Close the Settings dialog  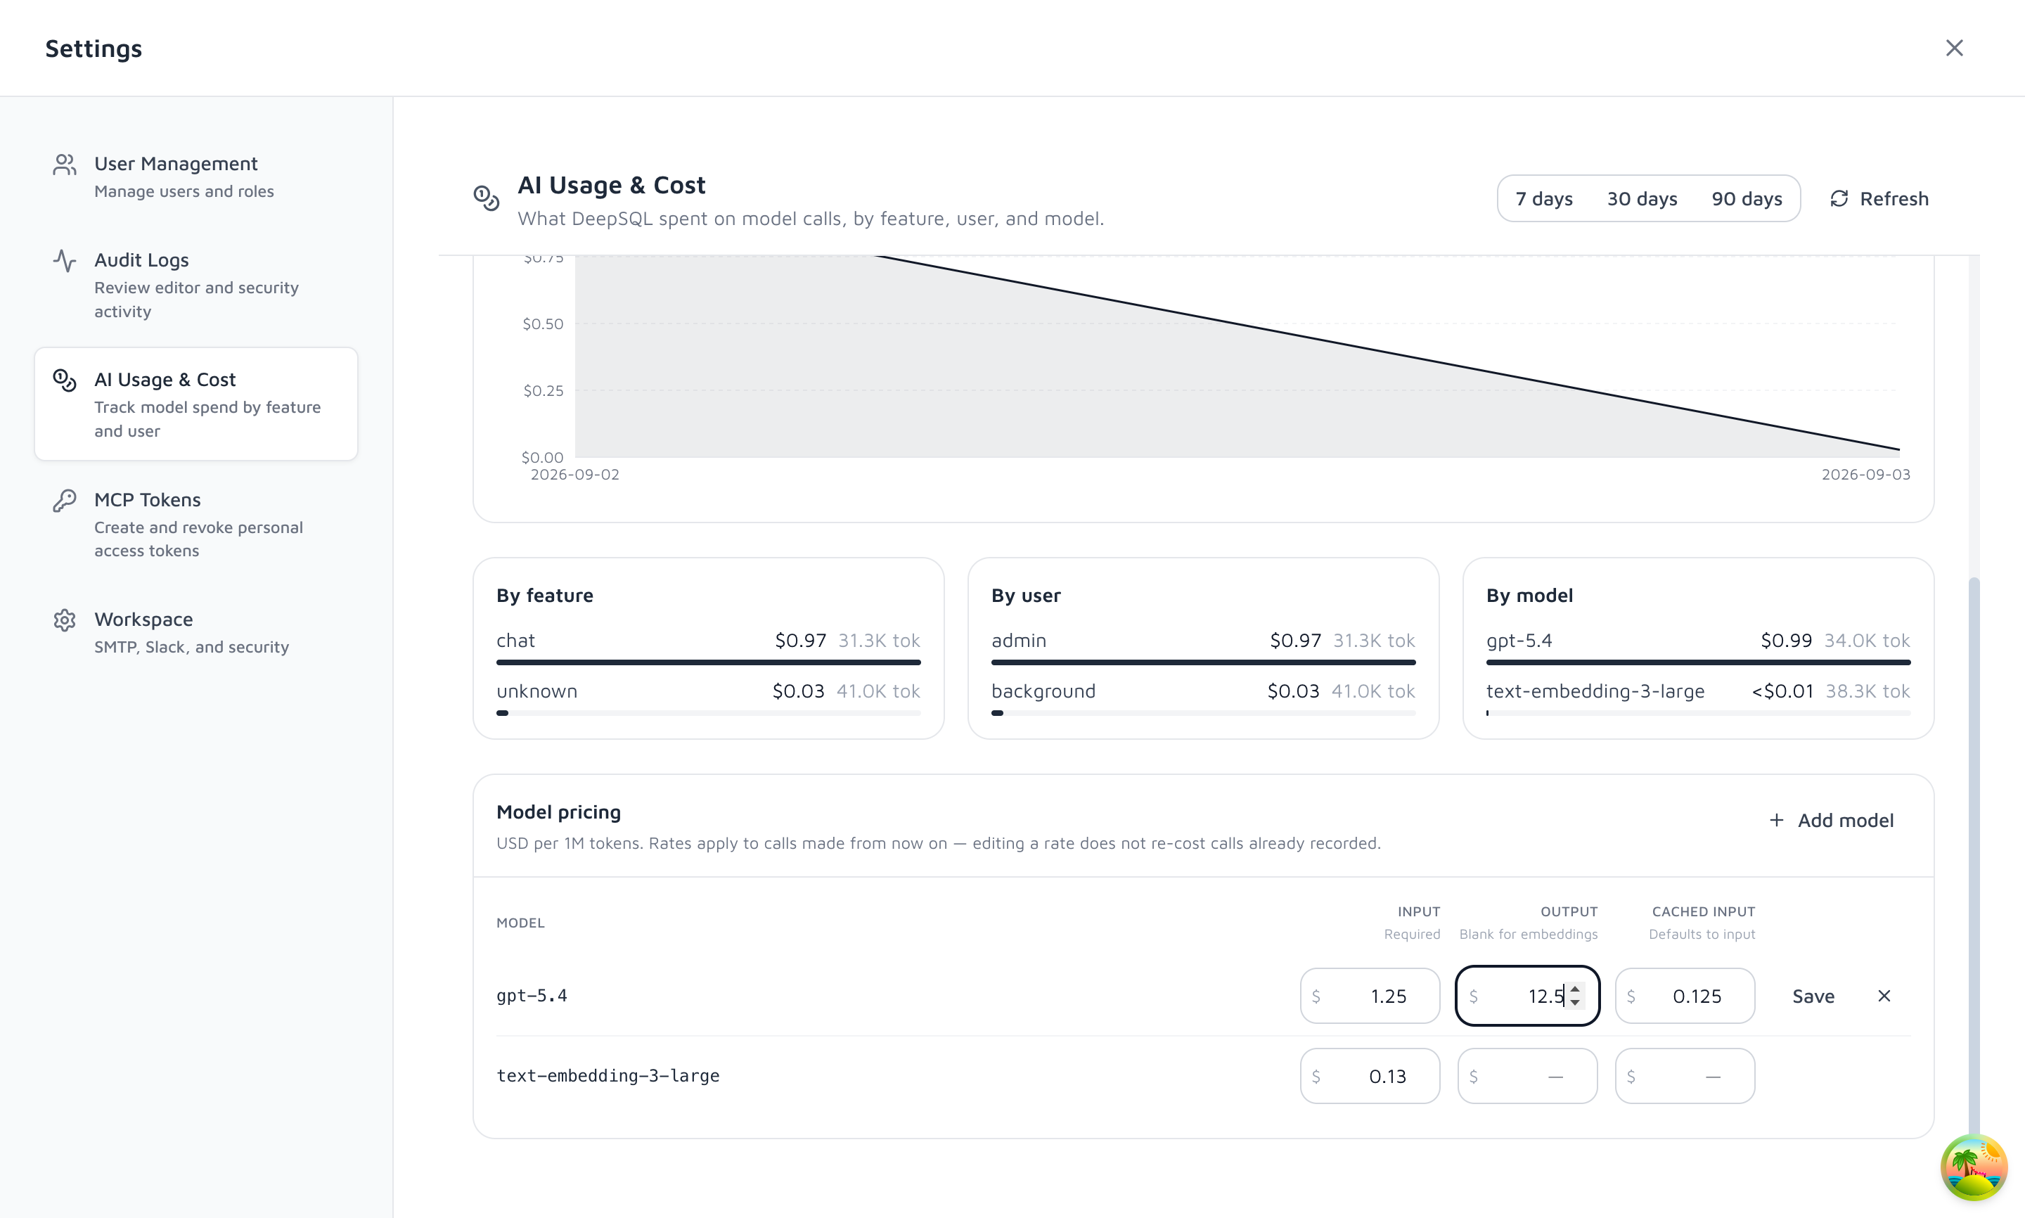click(1955, 48)
